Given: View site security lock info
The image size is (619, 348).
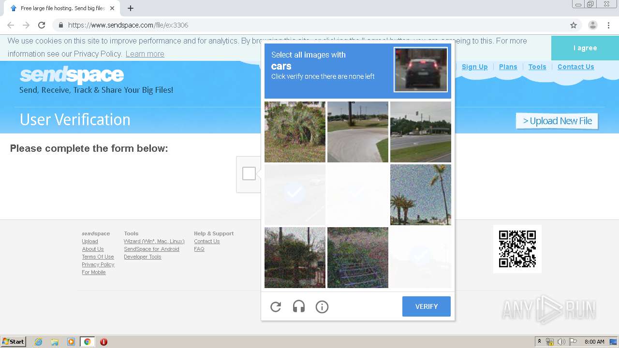Looking at the screenshot, I should click(x=60, y=25).
